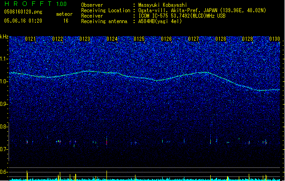Click the date stamp 05.06.16 01:20
The width and height of the screenshot is (285, 181).
pos(23,21)
